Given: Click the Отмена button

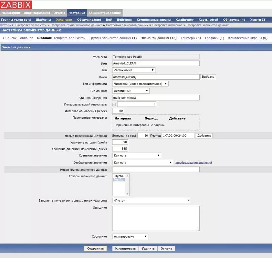Looking at the screenshot, I should pos(166,248).
